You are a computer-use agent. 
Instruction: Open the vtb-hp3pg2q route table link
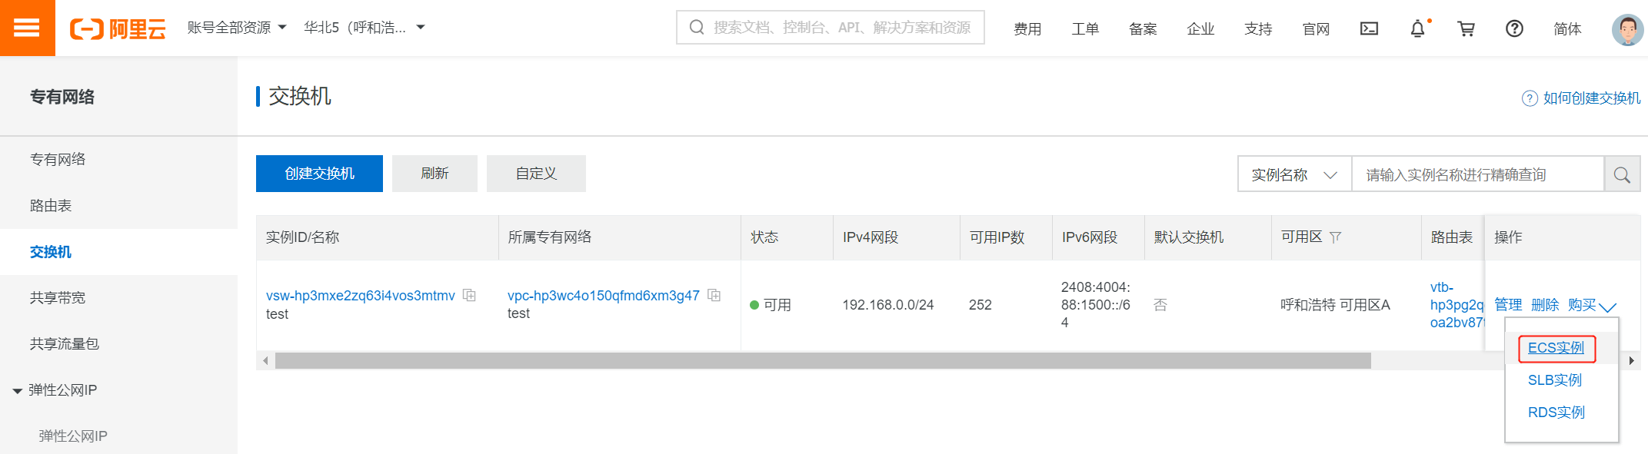[1456, 305]
